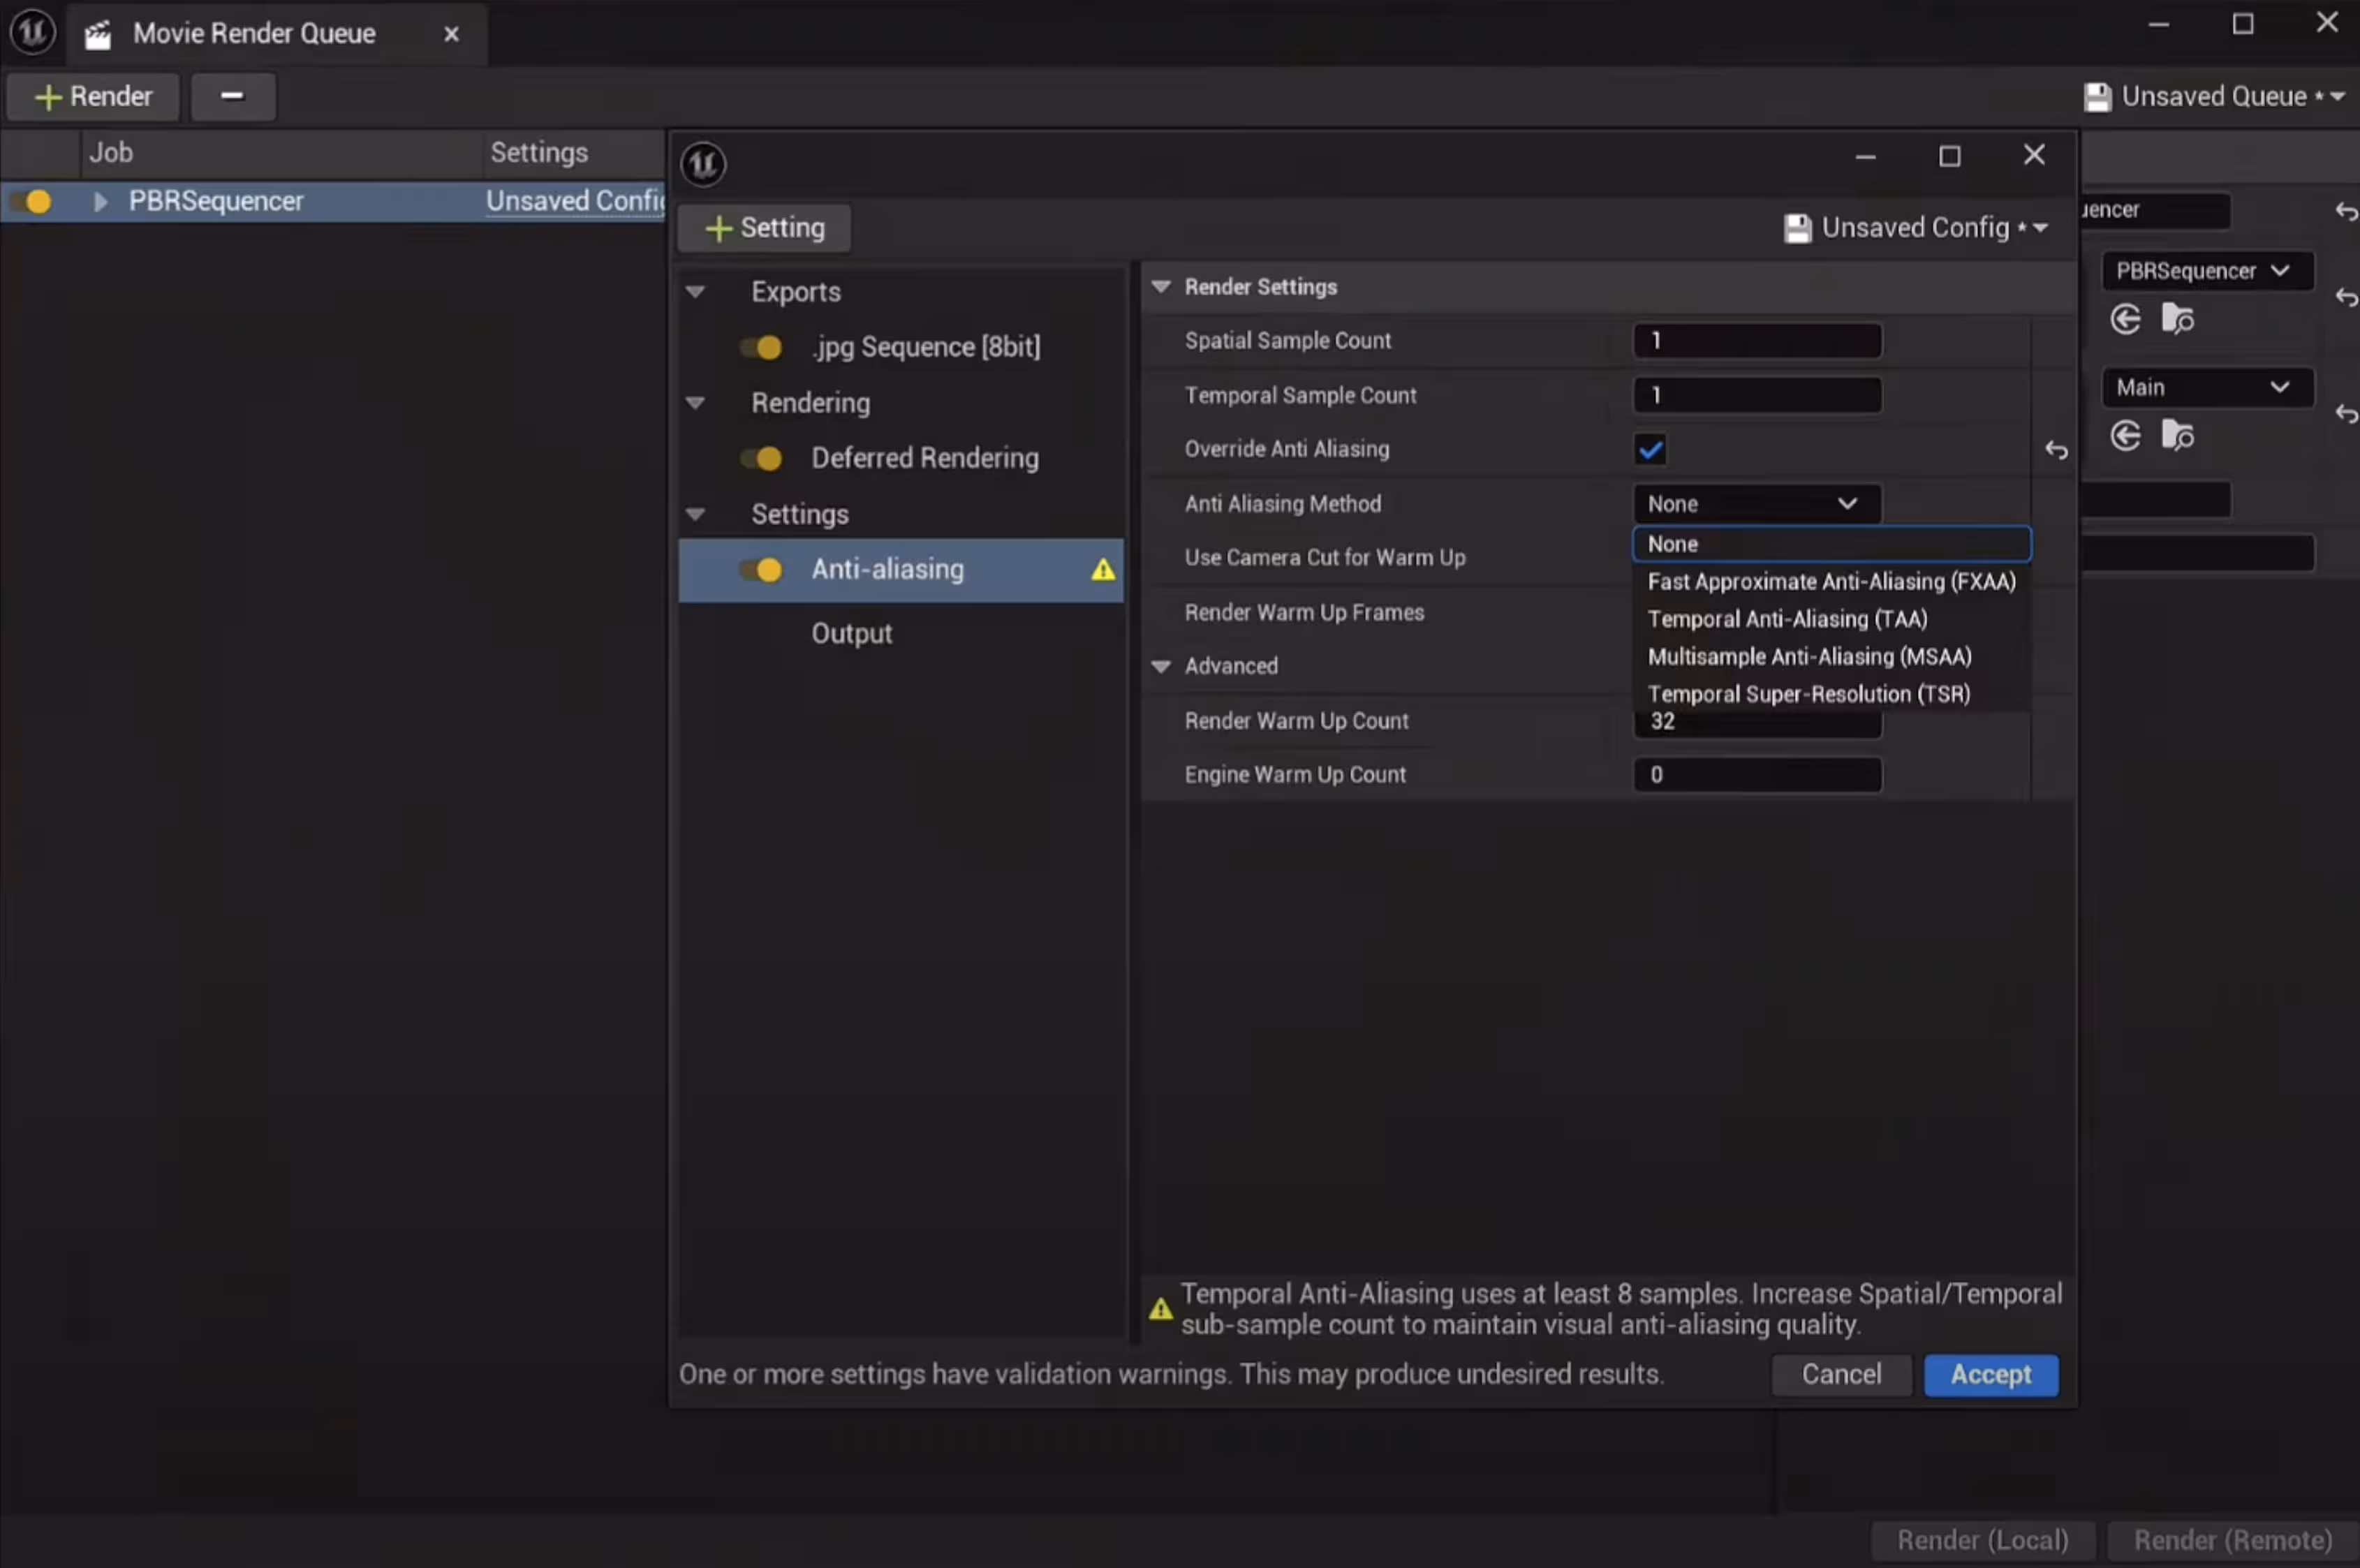Toggle off Deferred Rendering pass
Screen dimensions: 2360x1568
(762, 458)
